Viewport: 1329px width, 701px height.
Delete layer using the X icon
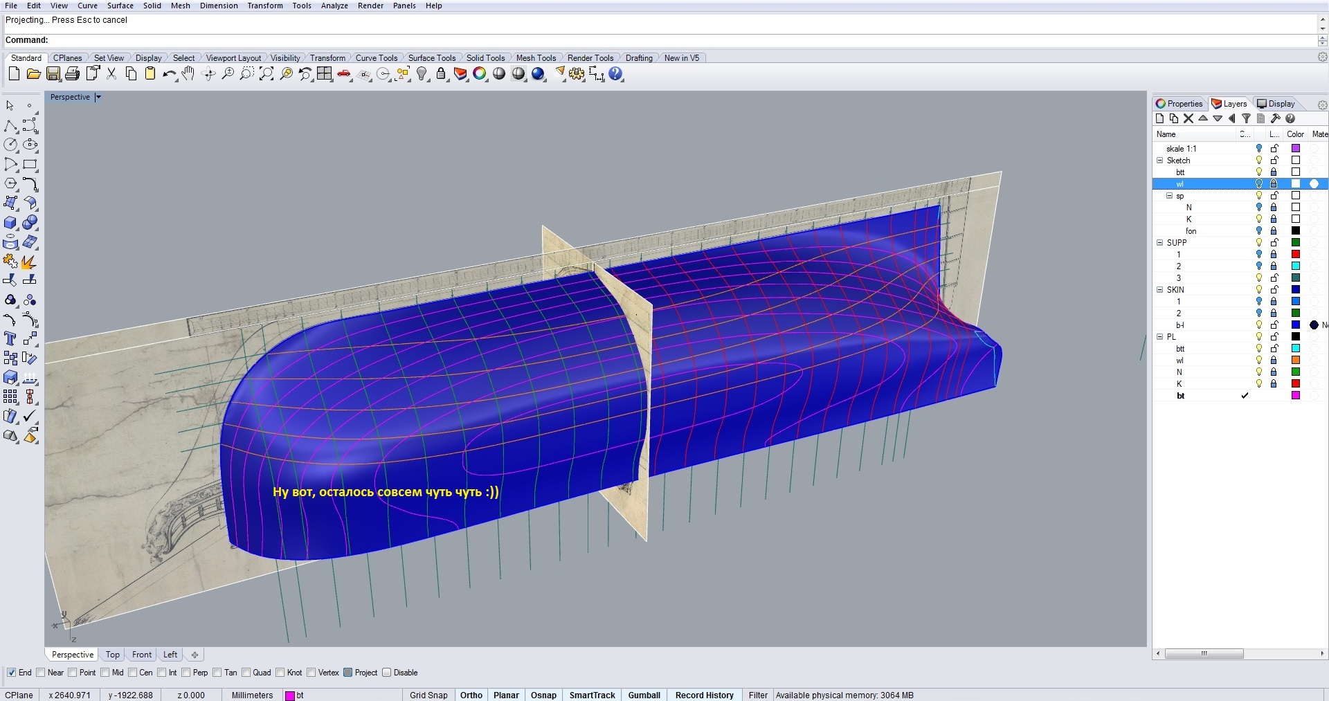click(x=1188, y=118)
